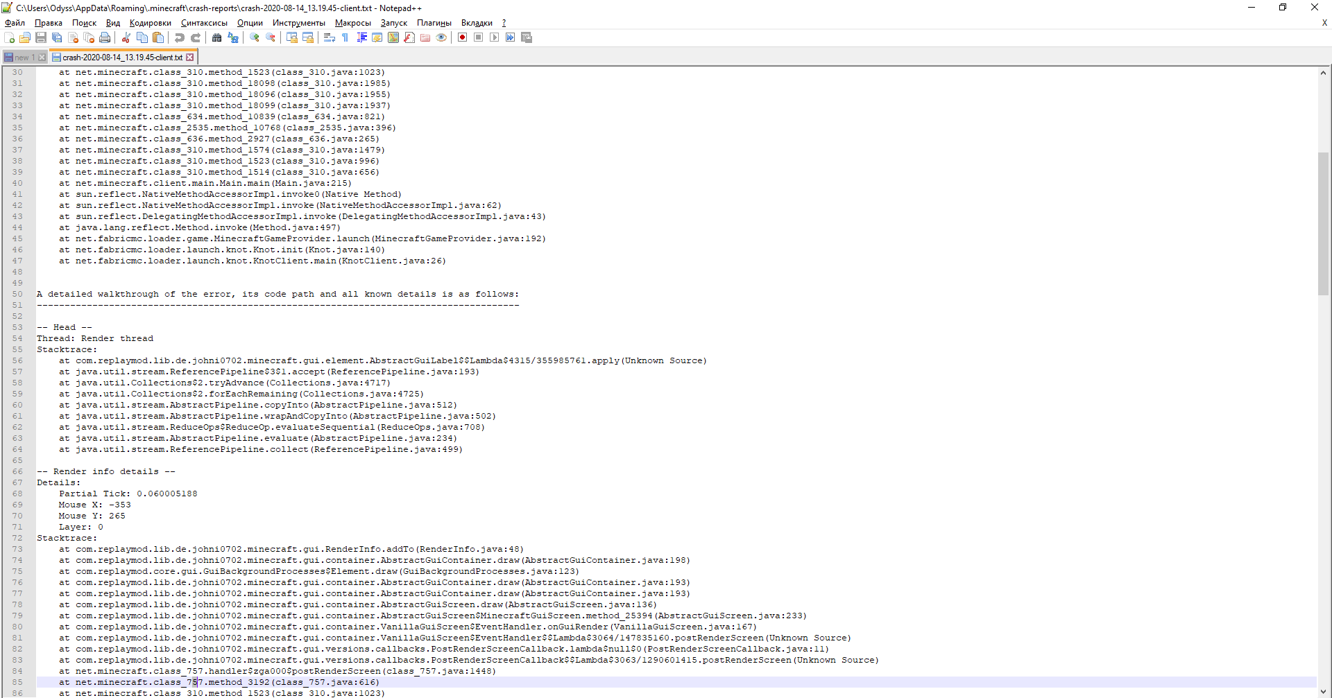Screen dimensions: 1332x698
Task: Open the Инструменты menu
Action: (299, 23)
